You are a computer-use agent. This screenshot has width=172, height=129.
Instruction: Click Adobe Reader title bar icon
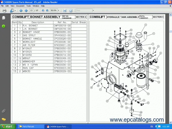point(2,2)
